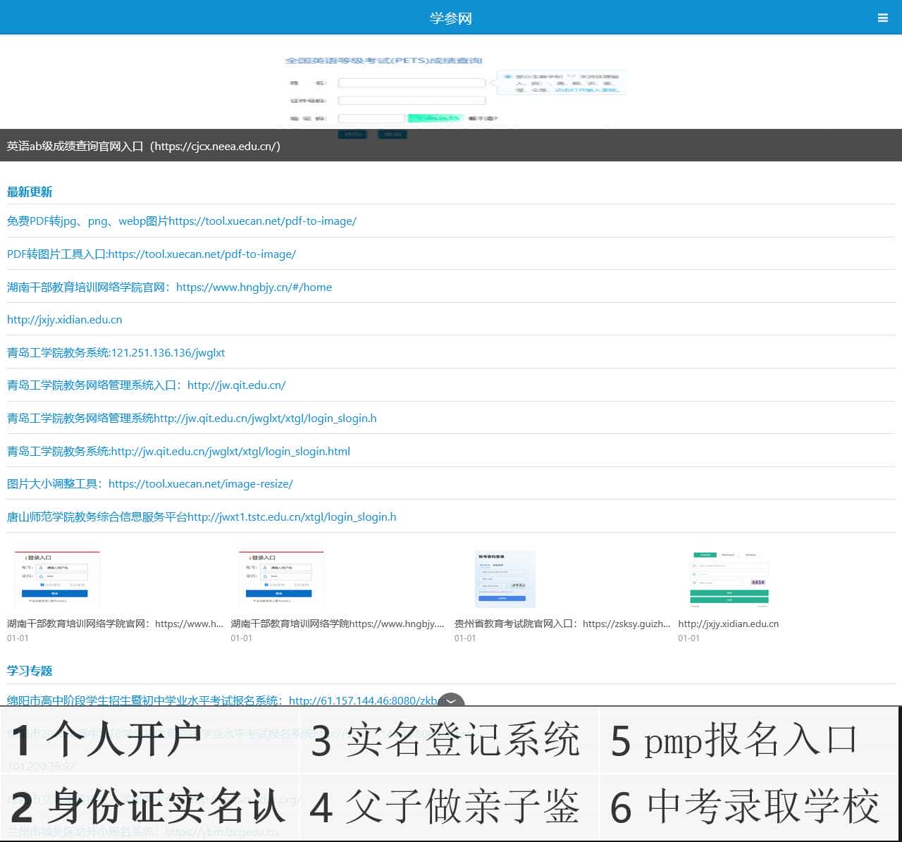This screenshot has width=902, height=842.
Task: Open 绵阳市高中阶段学生招生 registration link
Action: click(222, 700)
